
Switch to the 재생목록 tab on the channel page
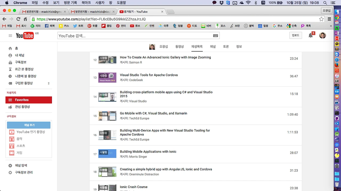(197, 46)
